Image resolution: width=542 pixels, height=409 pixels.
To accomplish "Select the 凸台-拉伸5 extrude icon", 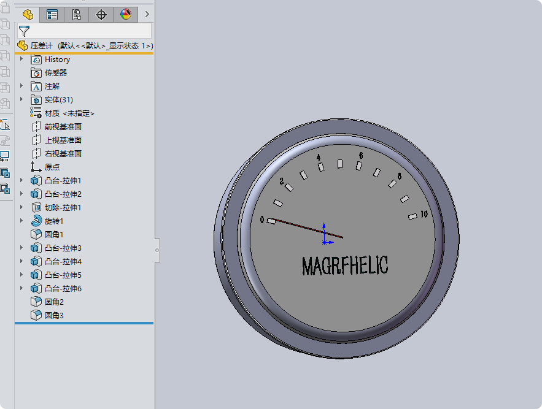I will (36, 275).
